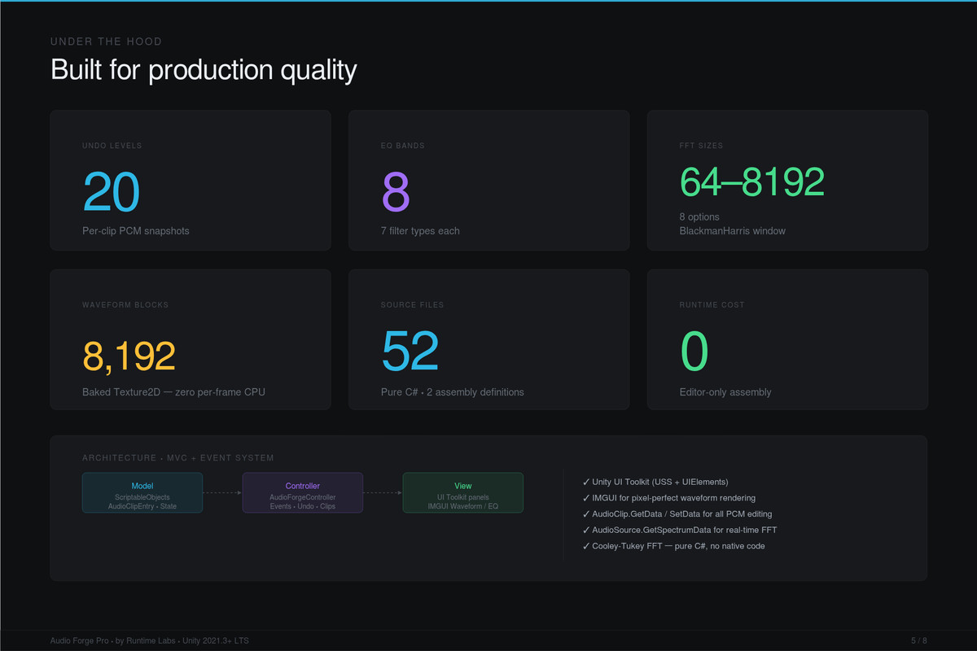Click 'Pure C# • 2 assembly definitions' caption
The image size is (977, 651).
pos(453,392)
